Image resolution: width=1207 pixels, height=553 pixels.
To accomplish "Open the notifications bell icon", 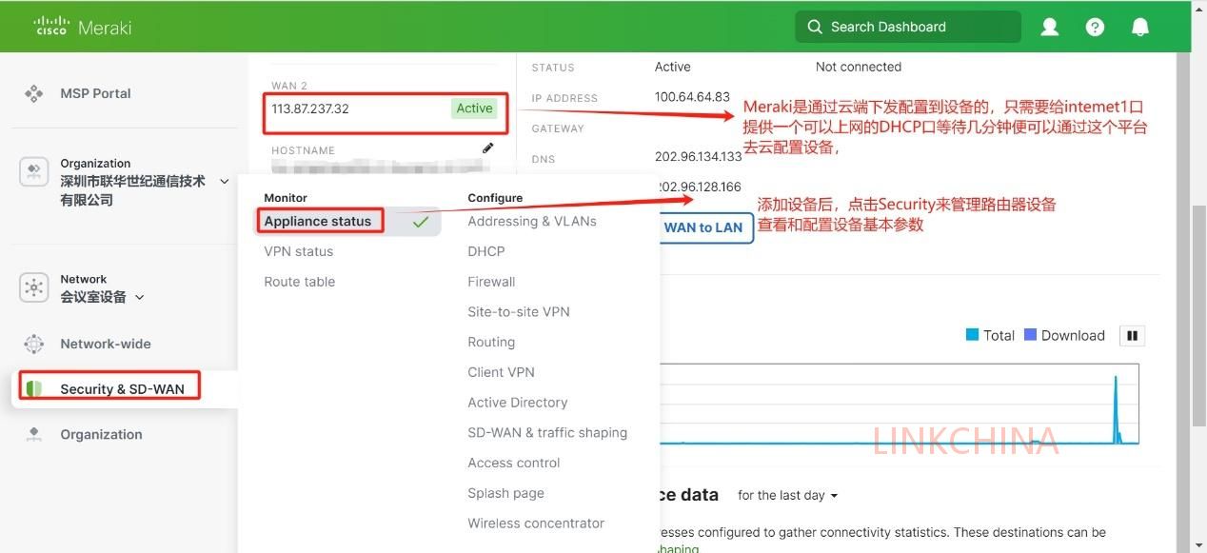I will point(1140,27).
